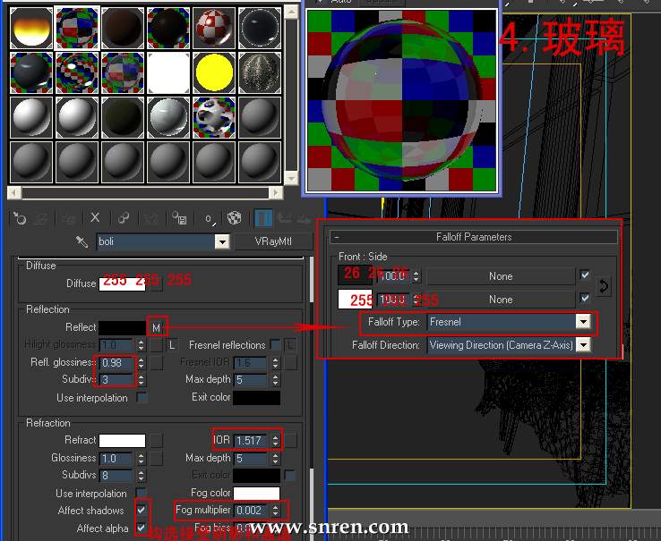
Task: Click the VRayMtl material type button
Action: pos(272,242)
